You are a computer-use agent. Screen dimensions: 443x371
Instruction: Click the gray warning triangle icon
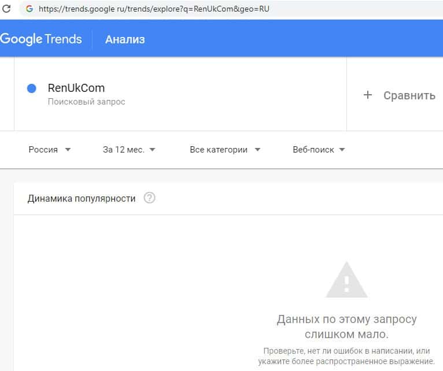346,280
